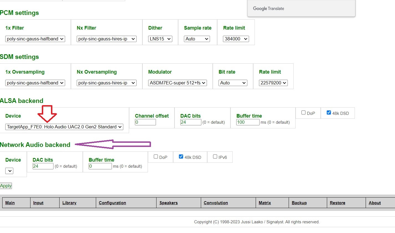Navigate to the Library page
This screenshot has width=395, height=233.
(x=69, y=203)
